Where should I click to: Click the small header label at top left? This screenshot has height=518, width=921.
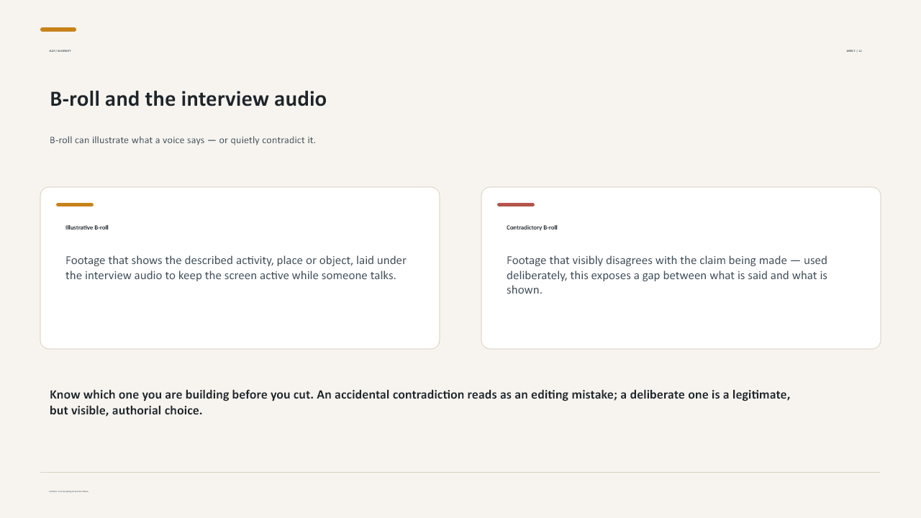tap(60, 51)
